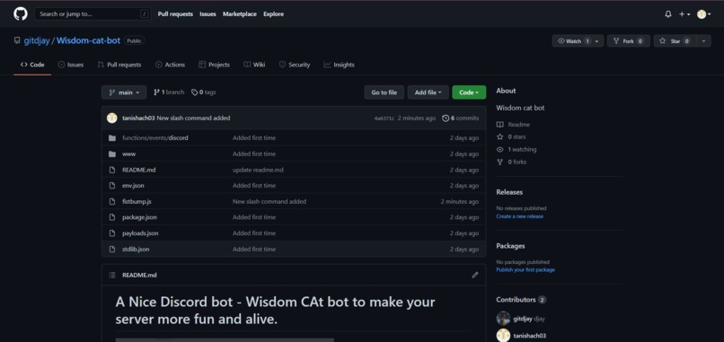The height and width of the screenshot is (342, 724).
Task: Click the www folder icon
Action: [x=111, y=153]
